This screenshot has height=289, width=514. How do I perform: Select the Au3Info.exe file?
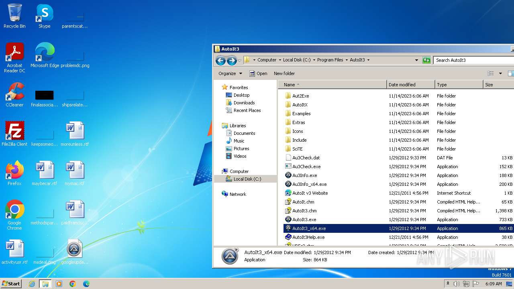(305, 175)
